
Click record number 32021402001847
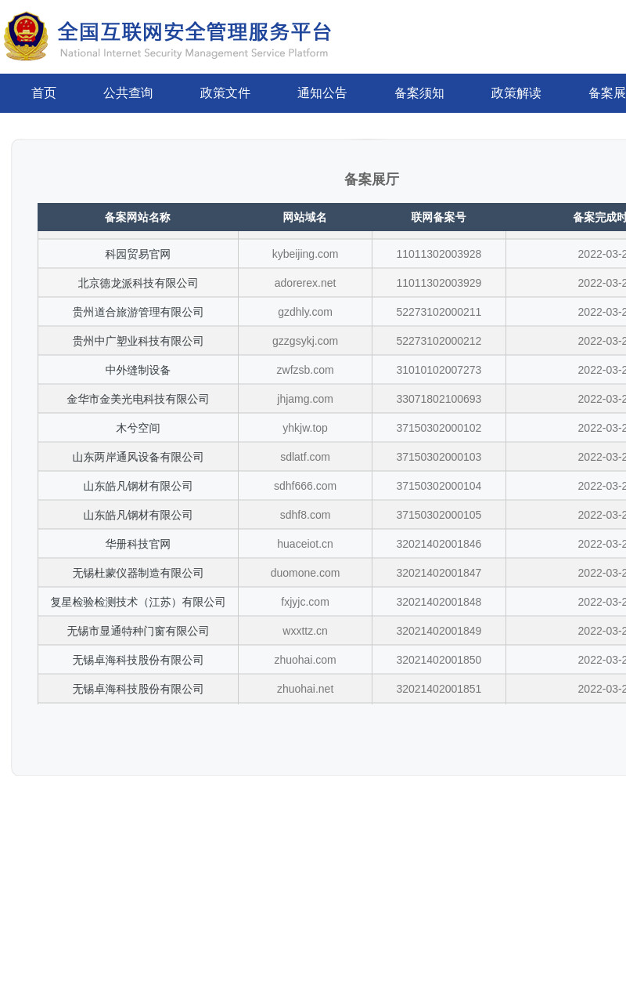coord(439,573)
